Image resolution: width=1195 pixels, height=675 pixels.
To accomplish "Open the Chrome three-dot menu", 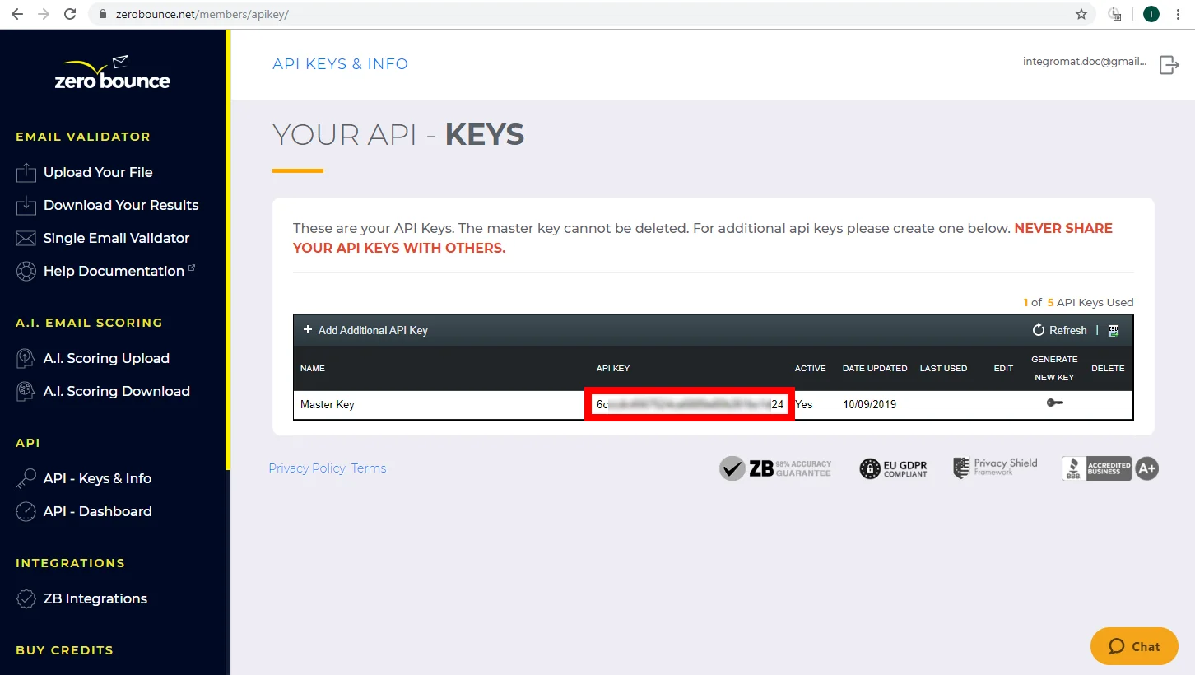I will point(1179,14).
